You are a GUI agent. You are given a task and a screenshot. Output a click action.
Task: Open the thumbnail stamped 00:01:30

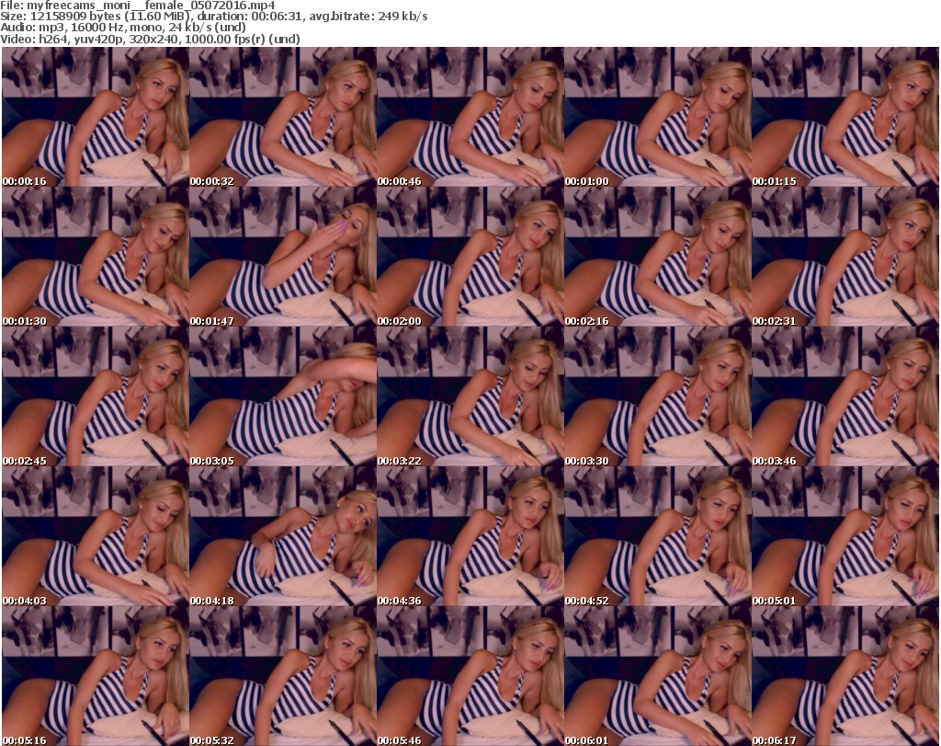click(96, 257)
